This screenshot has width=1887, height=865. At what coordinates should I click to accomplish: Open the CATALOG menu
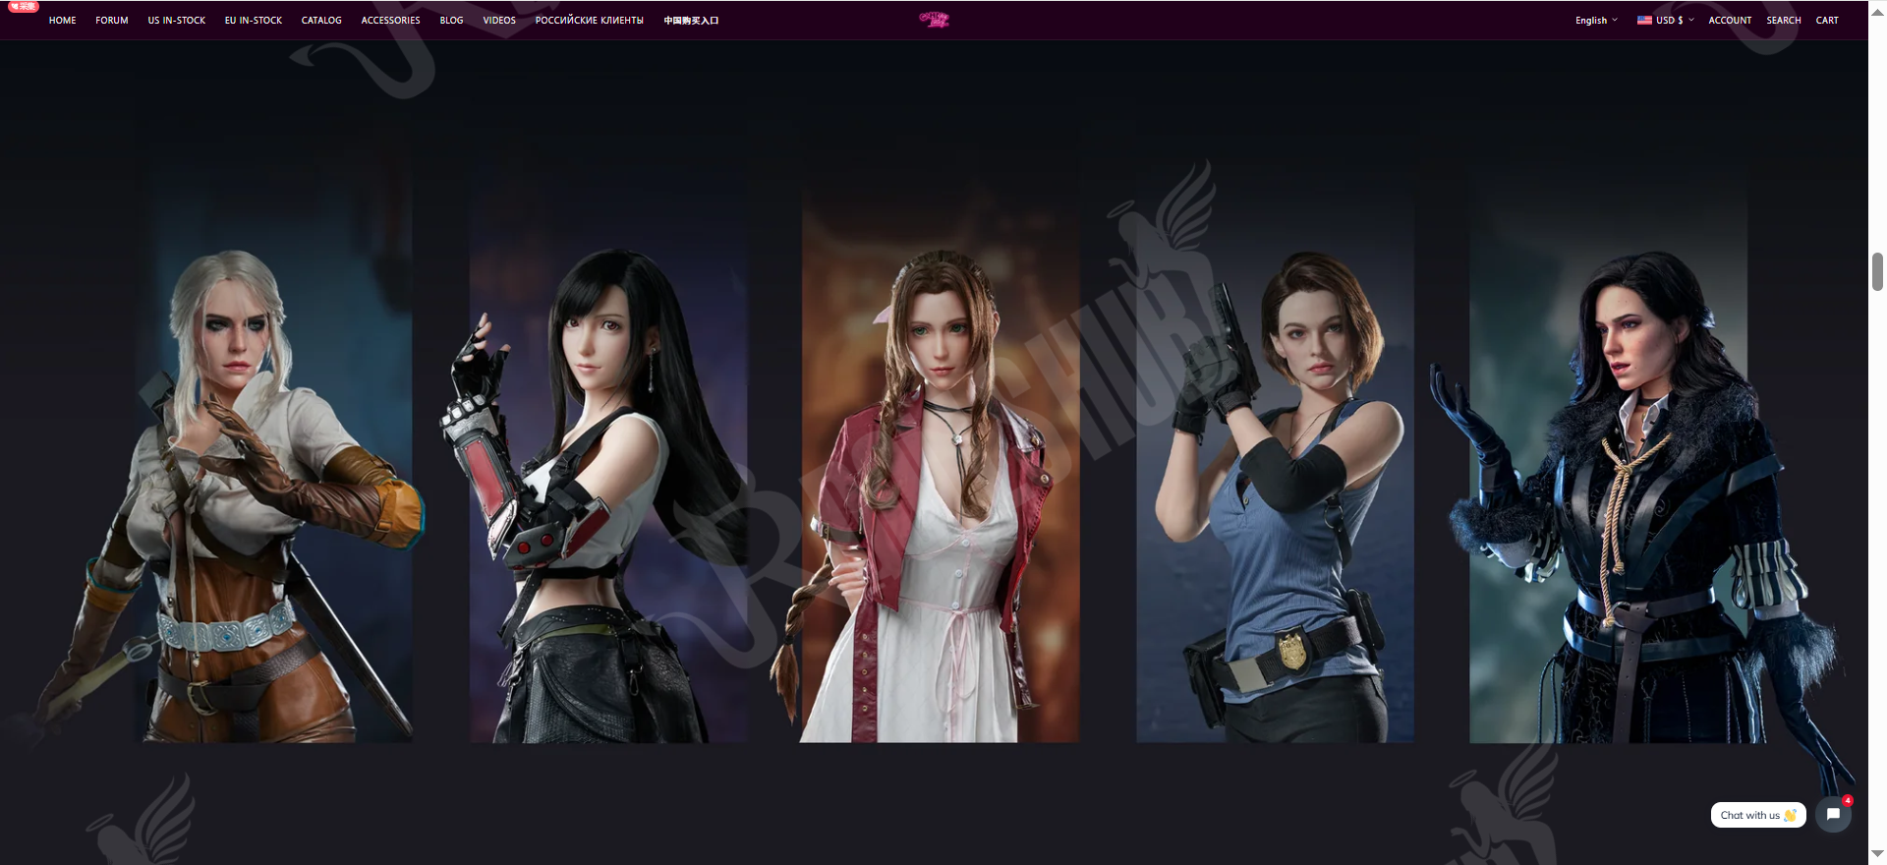coord(321,21)
